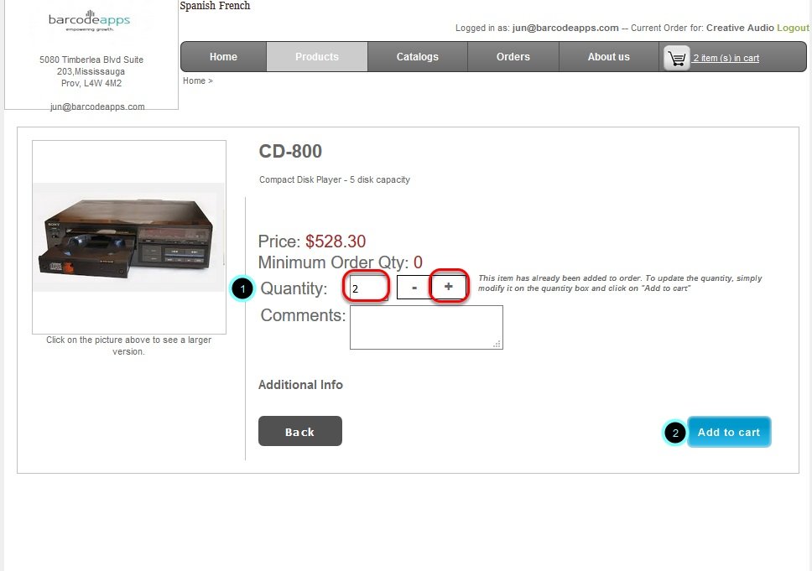Click the Comments text area

click(426, 327)
